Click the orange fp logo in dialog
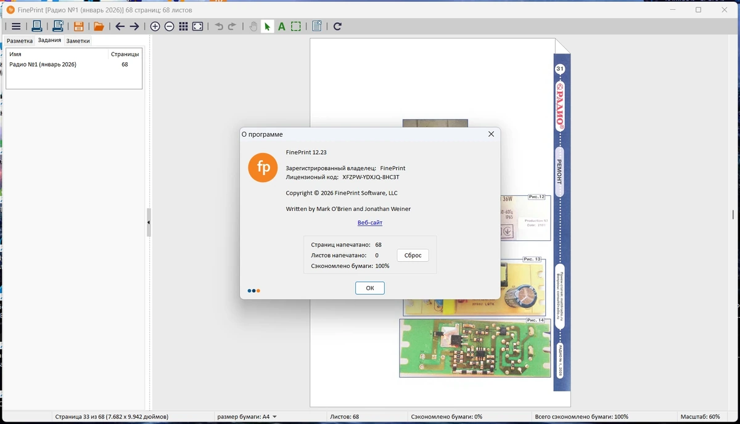The width and height of the screenshot is (740, 424). [x=263, y=168]
